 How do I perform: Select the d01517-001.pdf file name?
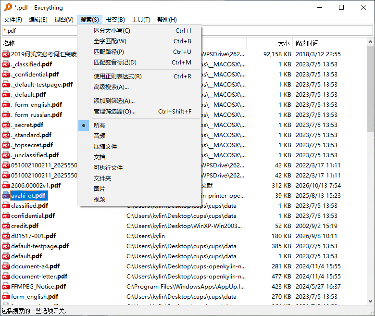pyautogui.click(x=33, y=236)
